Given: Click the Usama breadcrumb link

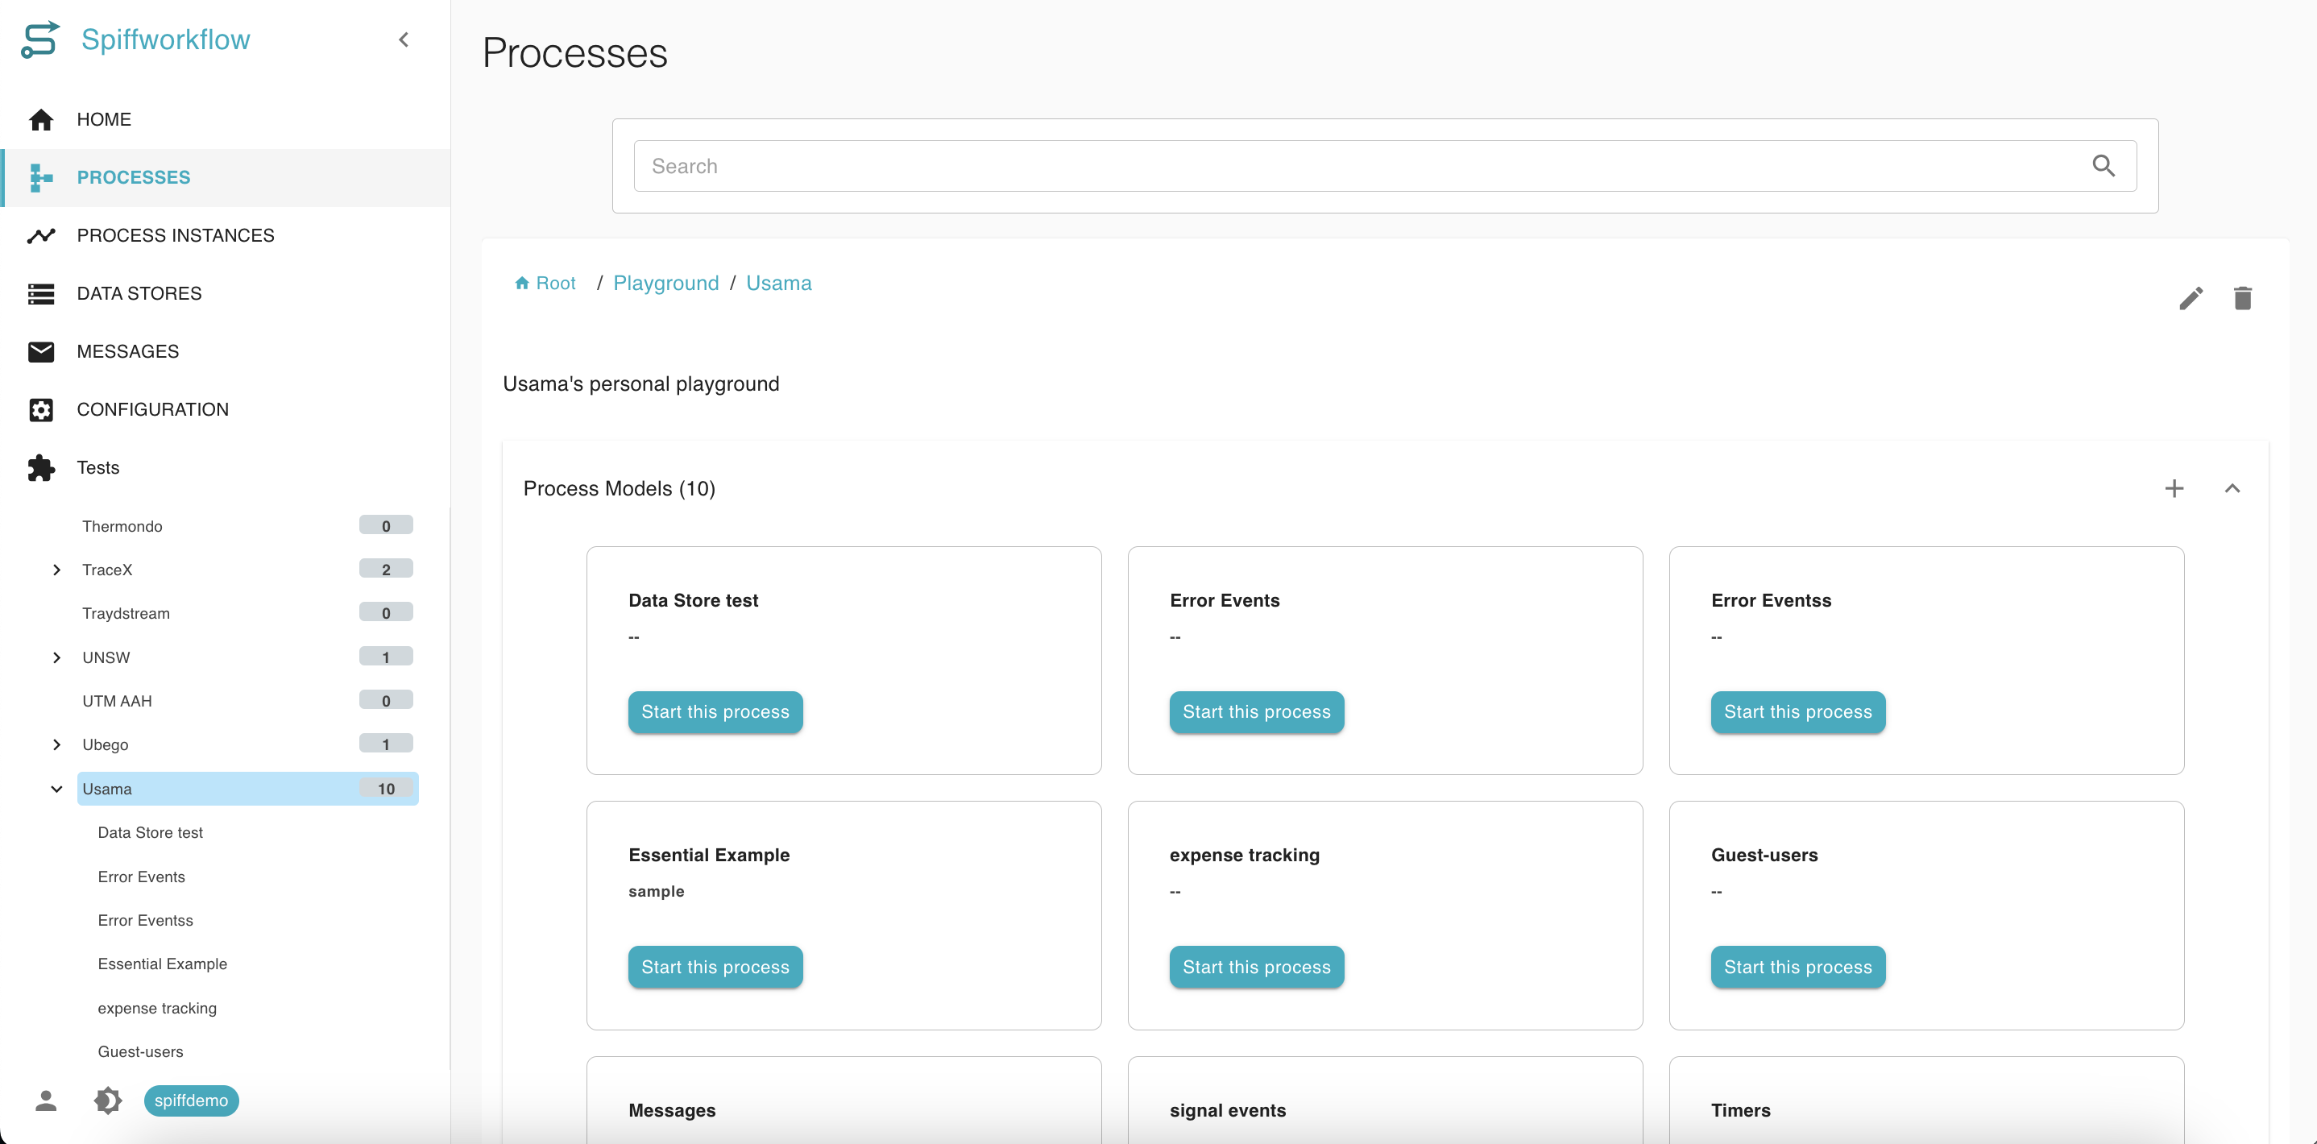Looking at the screenshot, I should pyautogui.click(x=778, y=284).
